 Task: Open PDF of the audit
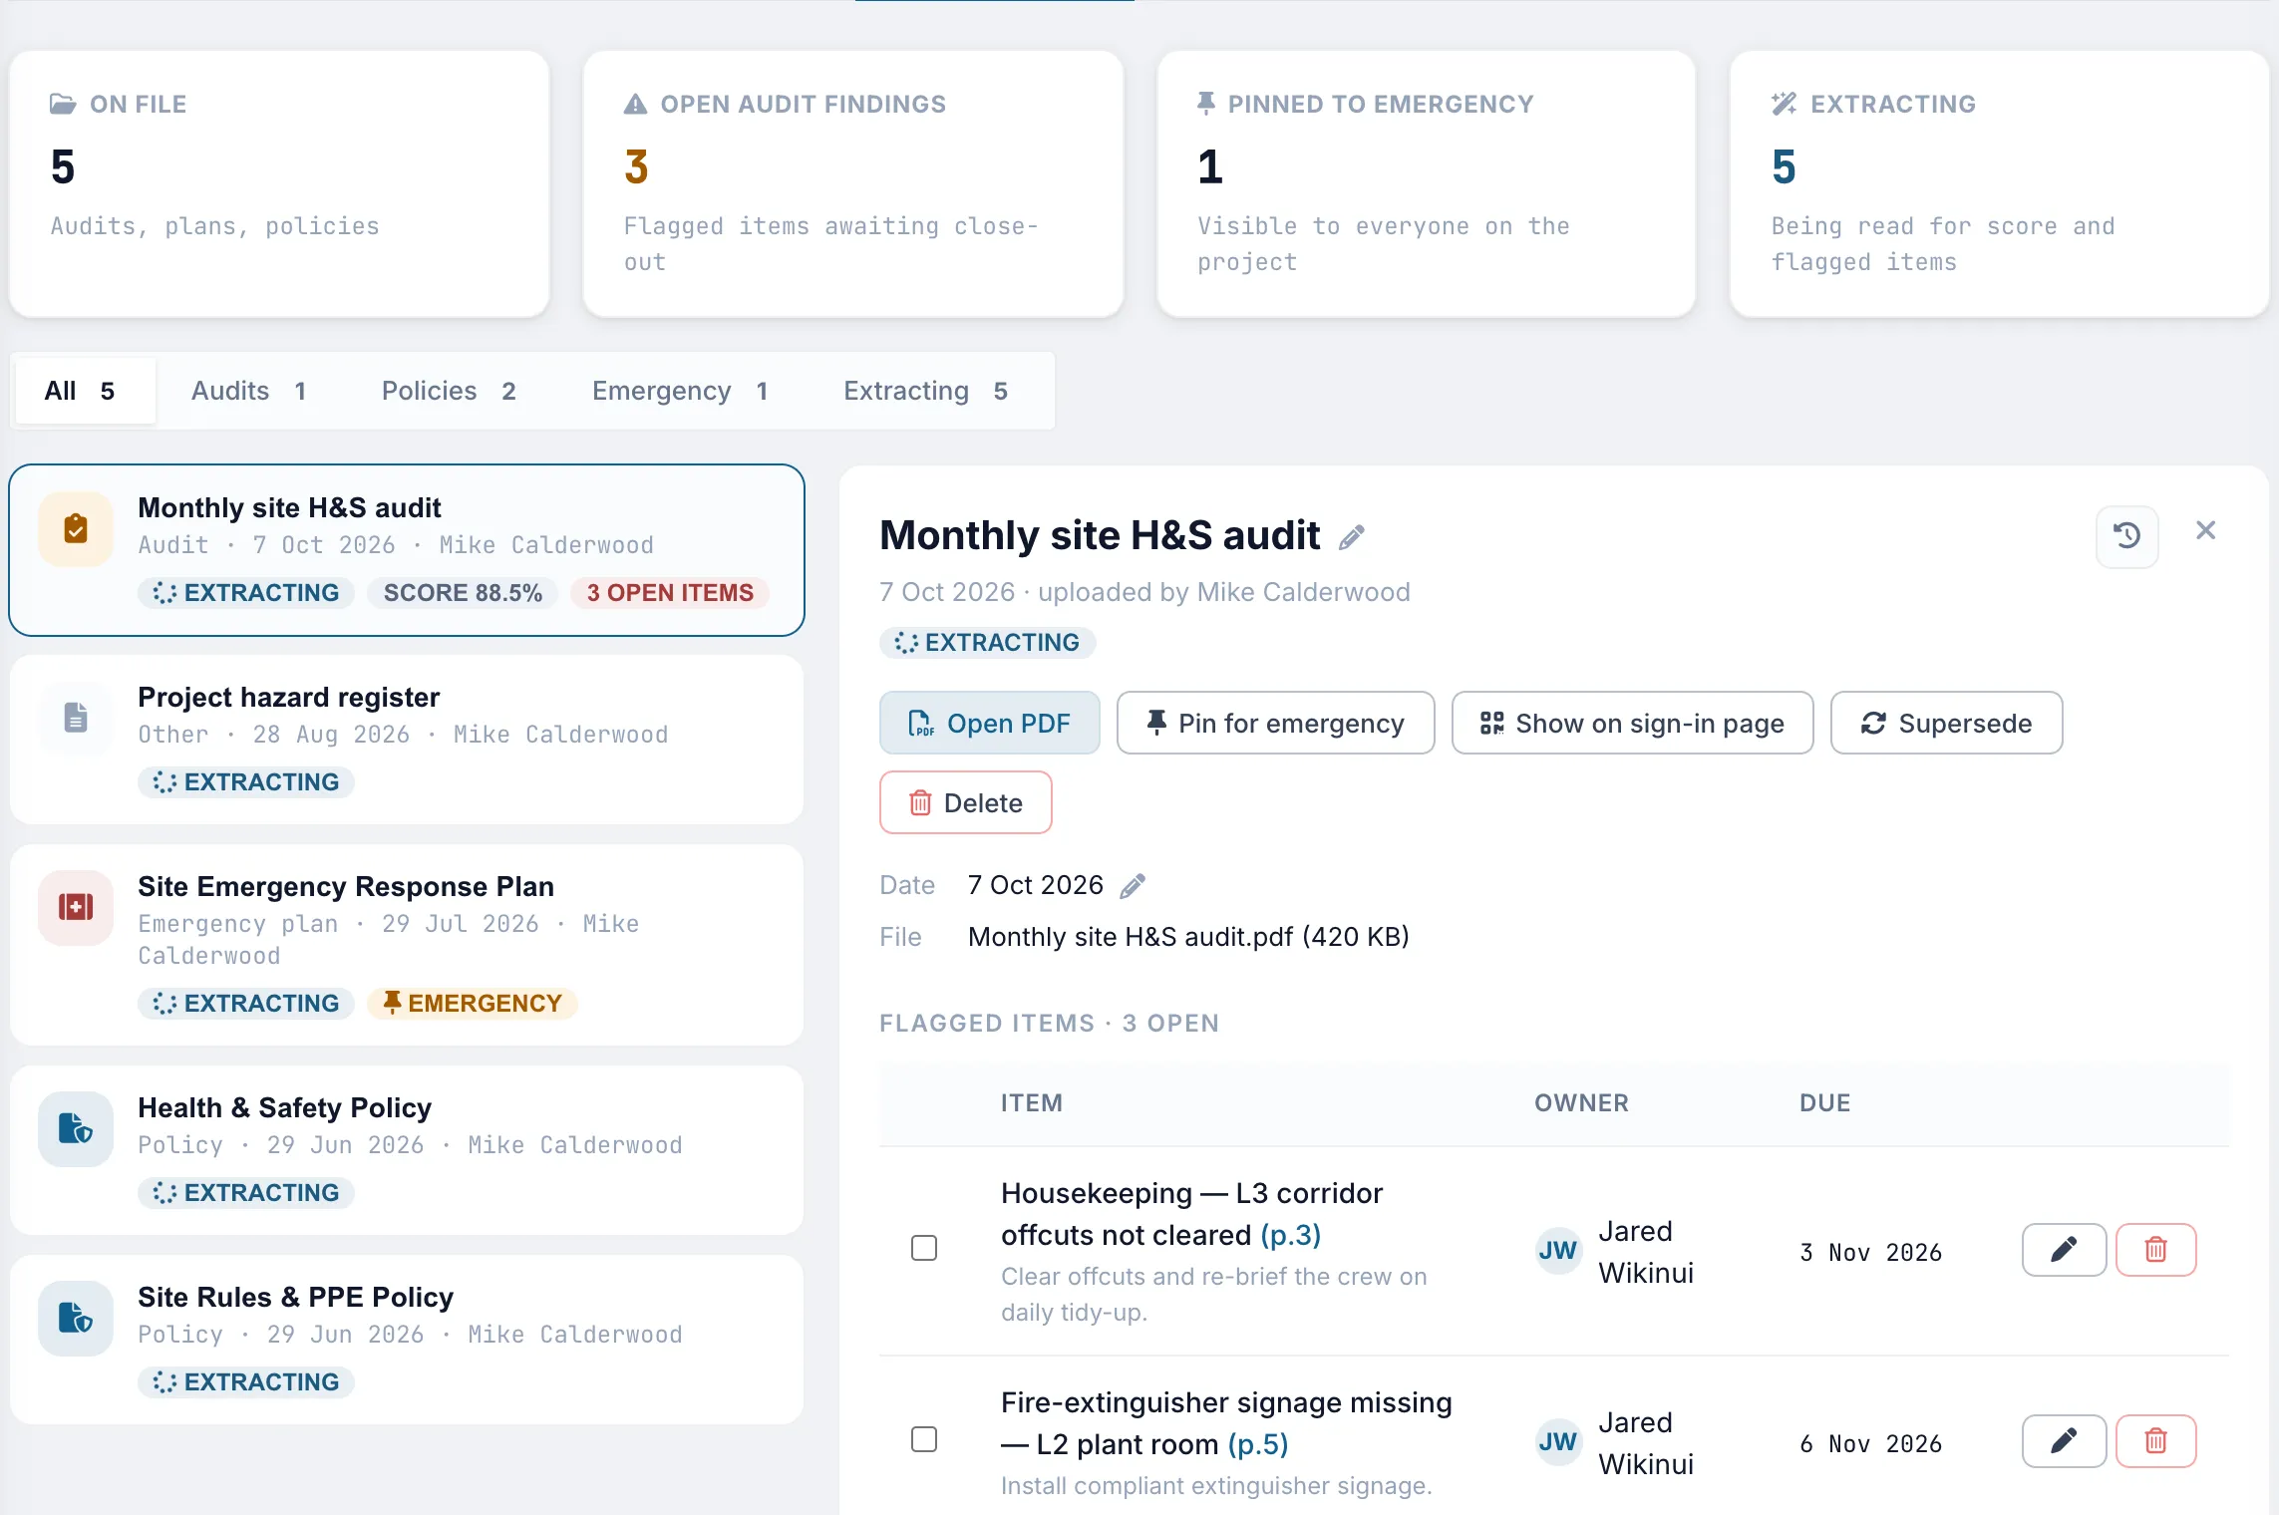pos(990,724)
